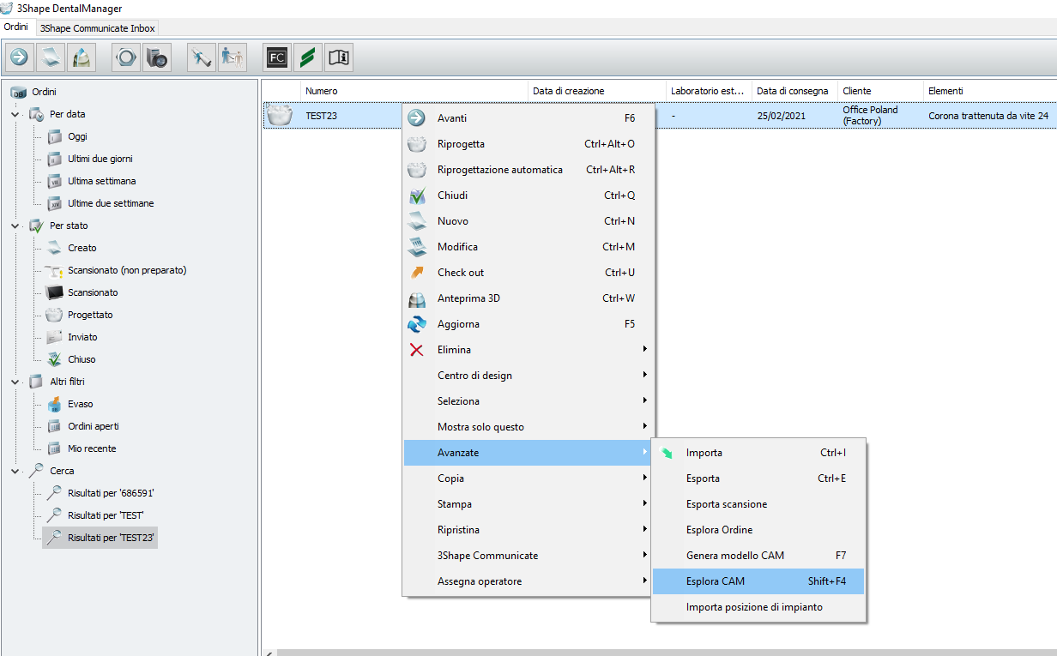Click the Ultimi due giorni filter icon
Image resolution: width=1057 pixels, height=656 pixels.
click(x=55, y=159)
